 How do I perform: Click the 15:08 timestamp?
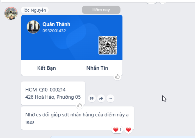tap(30, 123)
